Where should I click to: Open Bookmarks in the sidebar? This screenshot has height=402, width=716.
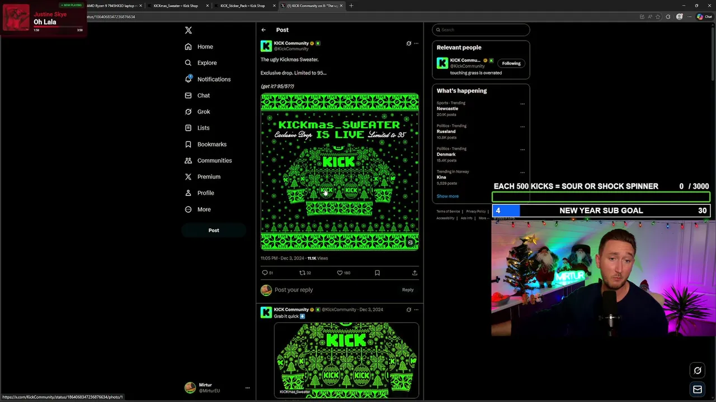(x=206, y=144)
